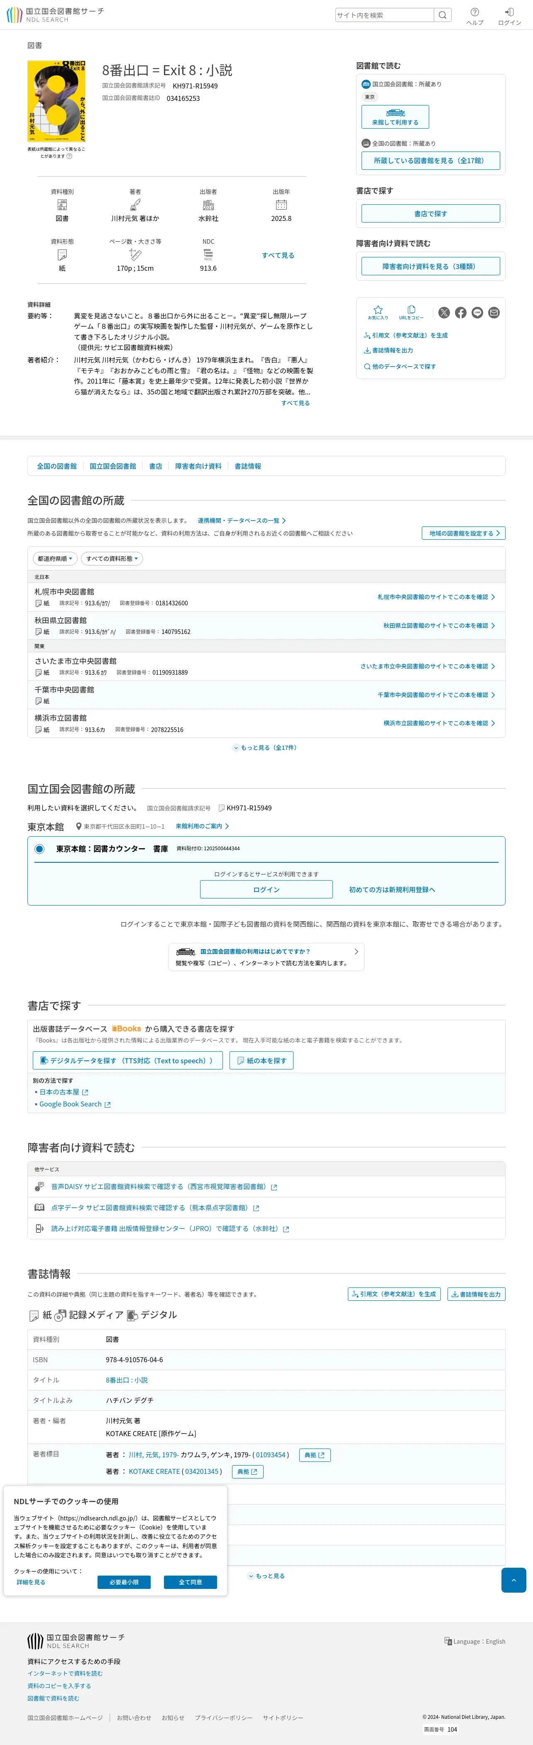Click the NDL Search logo in the header
Screen dimensions: 533x1745
(x=56, y=15)
